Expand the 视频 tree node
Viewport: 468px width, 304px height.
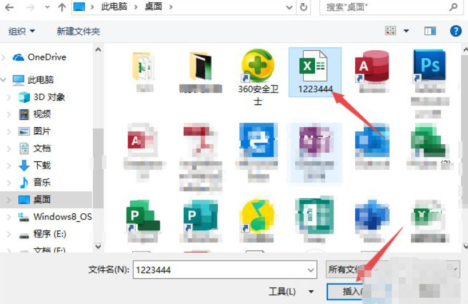9,114
